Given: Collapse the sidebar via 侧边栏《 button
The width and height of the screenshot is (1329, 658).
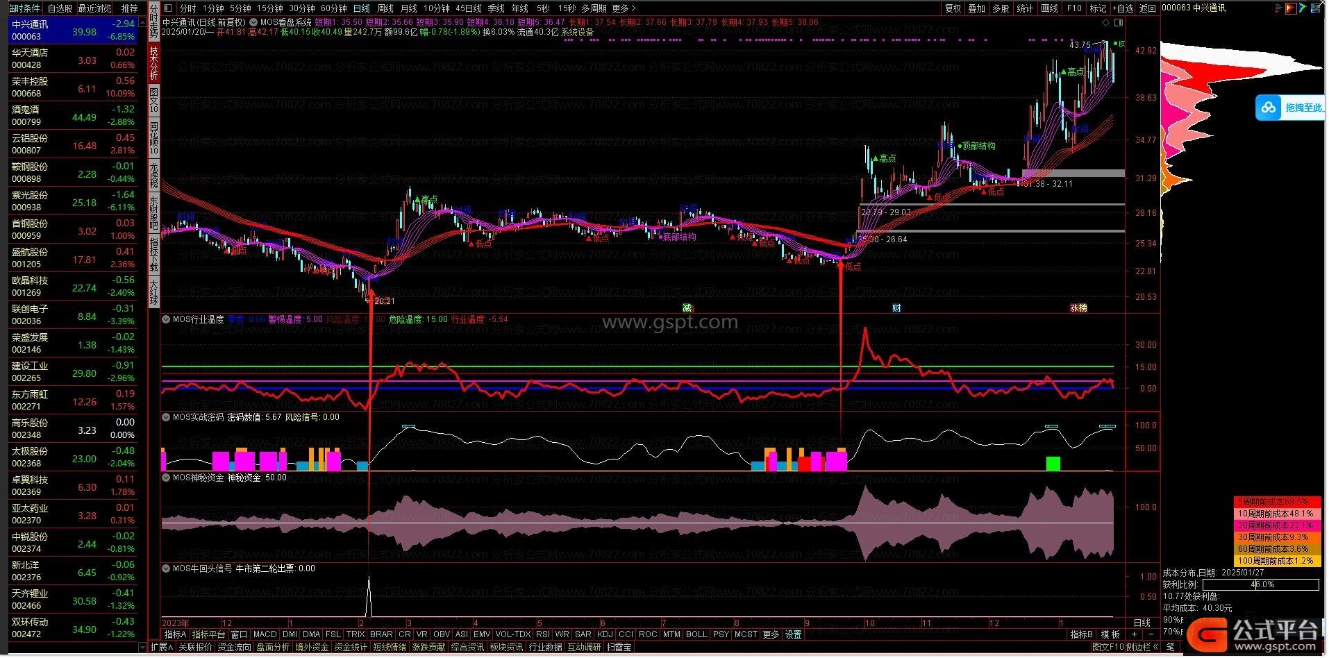Looking at the screenshot, I should (1143, 647).
